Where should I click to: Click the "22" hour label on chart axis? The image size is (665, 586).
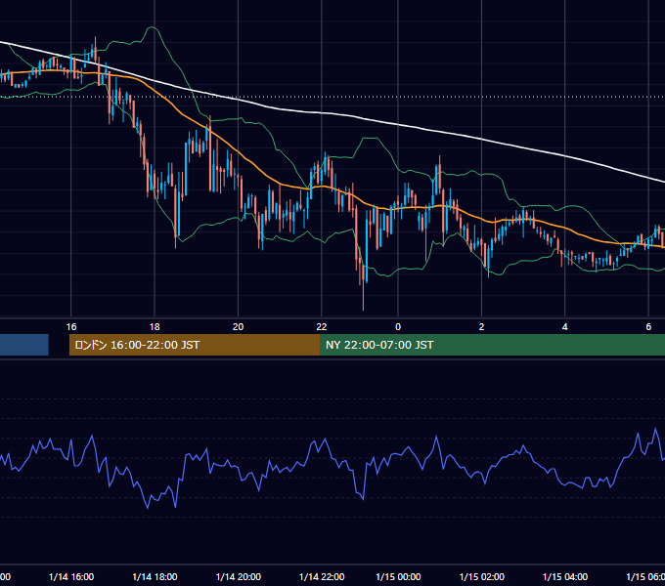tap(322, 326)
